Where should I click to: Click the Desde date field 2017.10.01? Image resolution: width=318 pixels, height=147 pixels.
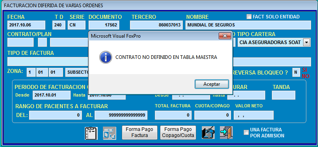pos(51,95)
